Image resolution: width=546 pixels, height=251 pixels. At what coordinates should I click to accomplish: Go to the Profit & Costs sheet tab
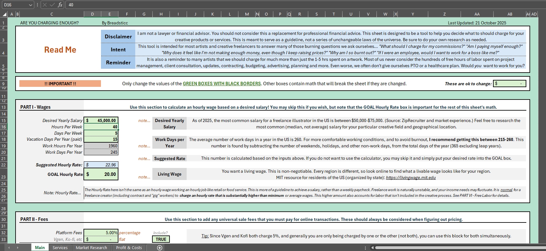coord(129,248)
